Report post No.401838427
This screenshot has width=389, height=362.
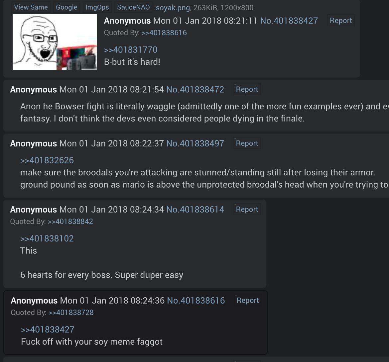tap(340, 21)
